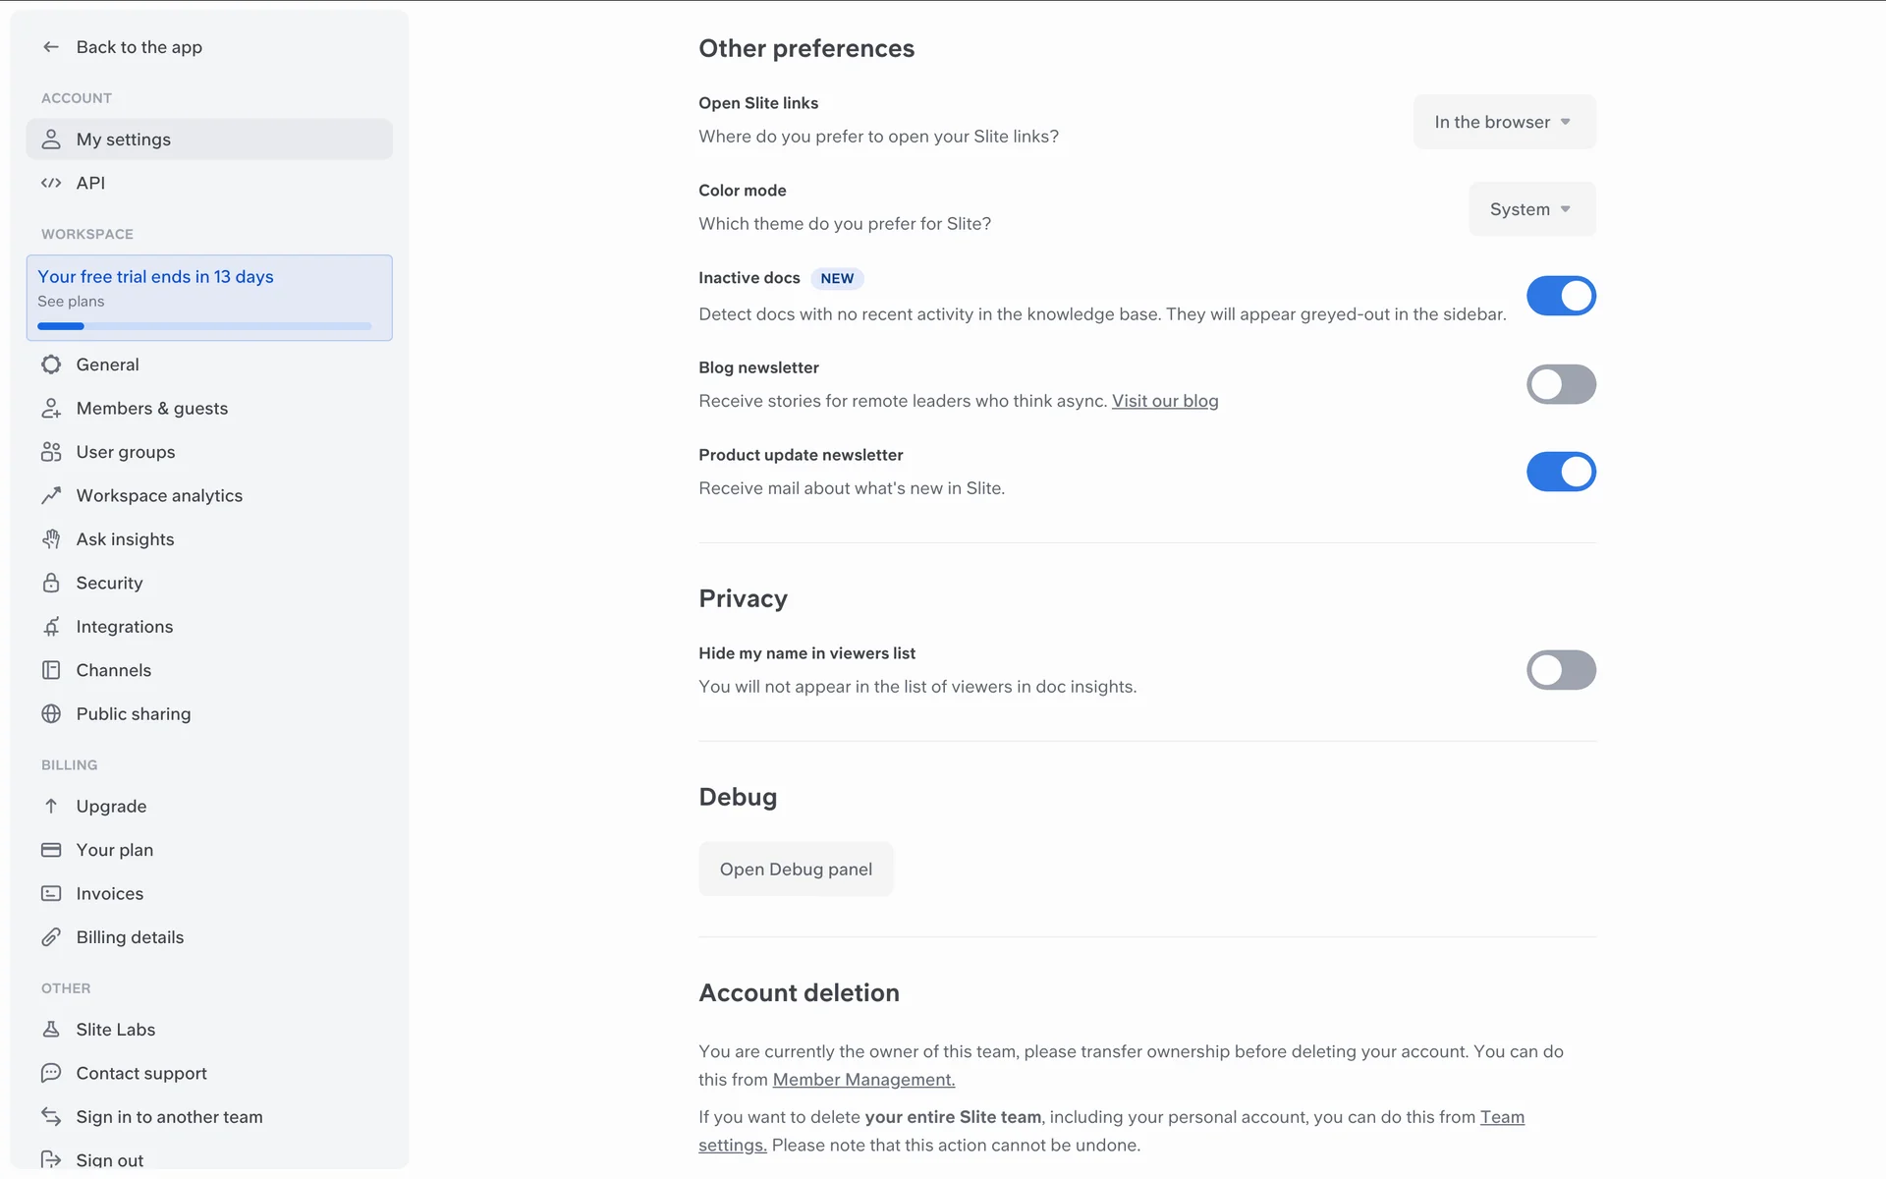This screenshot has height=1179, width=1886.
Task: Open Members & guests settings
Action: (x=152, y=409)
